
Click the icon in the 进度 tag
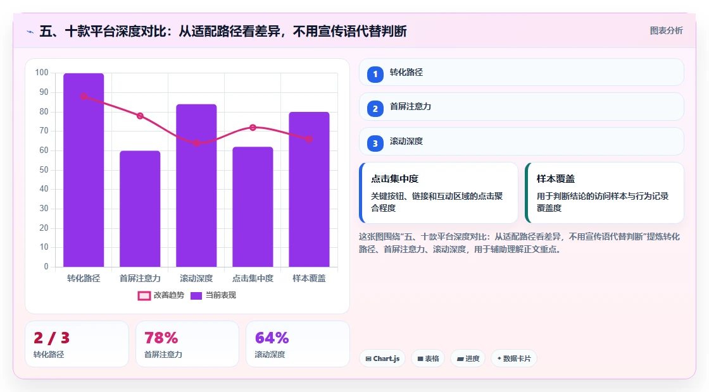[460, 358]
